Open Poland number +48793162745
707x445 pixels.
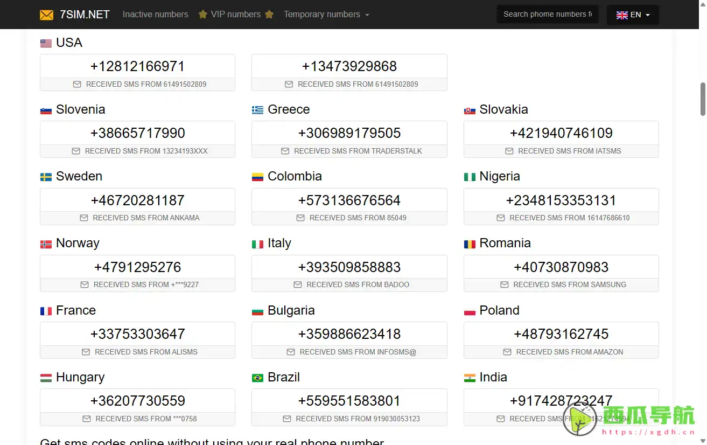[561, 334]
